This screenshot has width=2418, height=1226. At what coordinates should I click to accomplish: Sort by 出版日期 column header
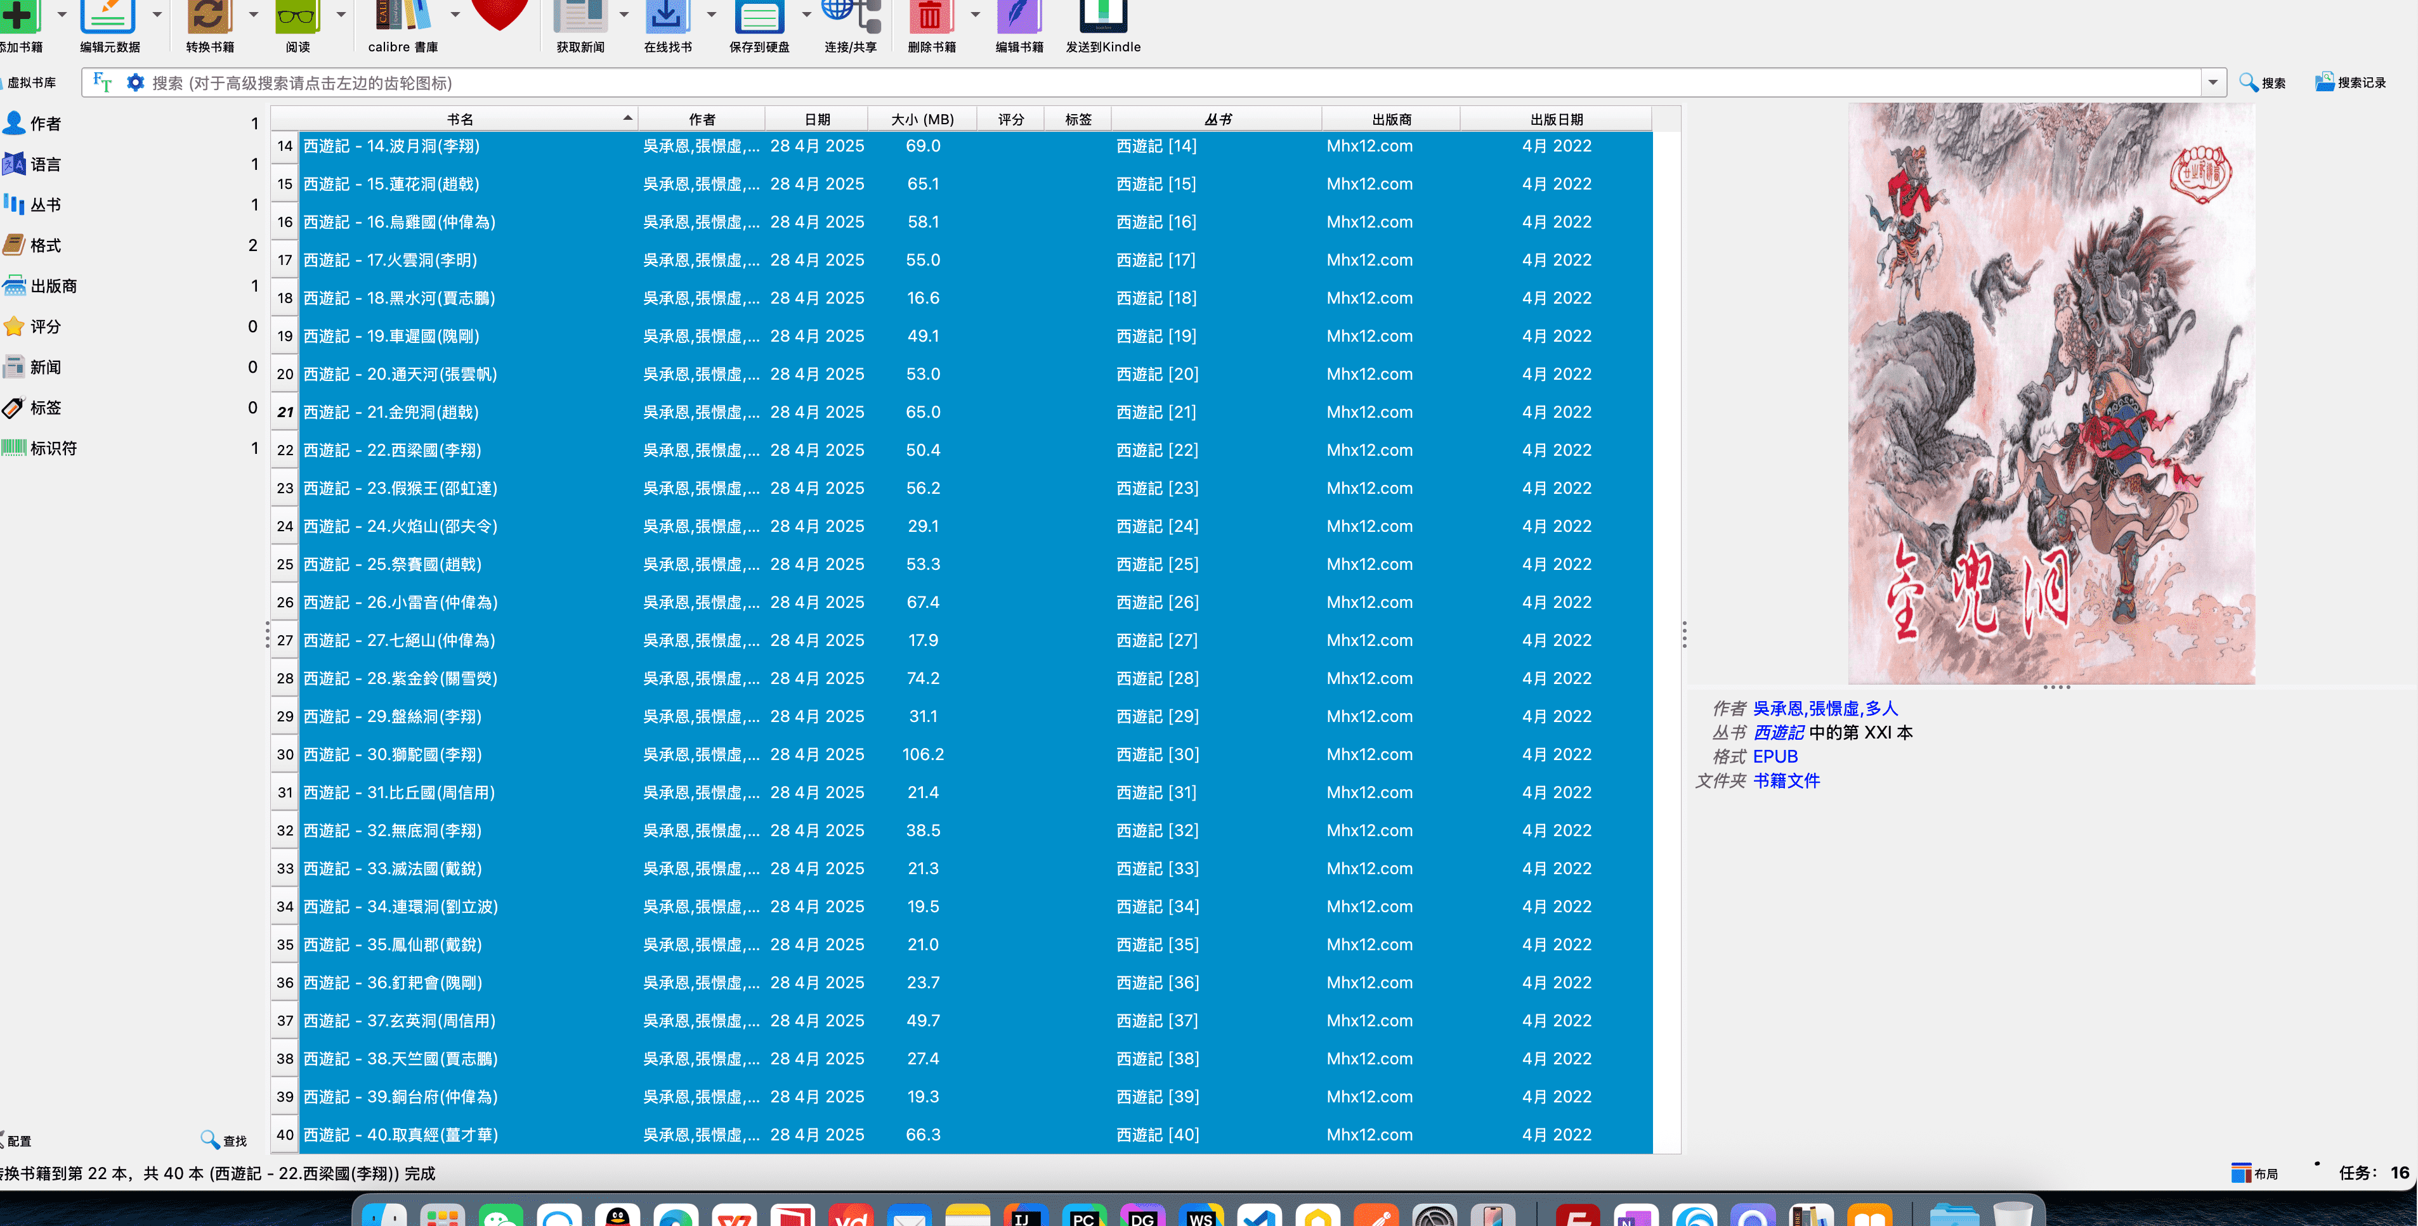1557,119
